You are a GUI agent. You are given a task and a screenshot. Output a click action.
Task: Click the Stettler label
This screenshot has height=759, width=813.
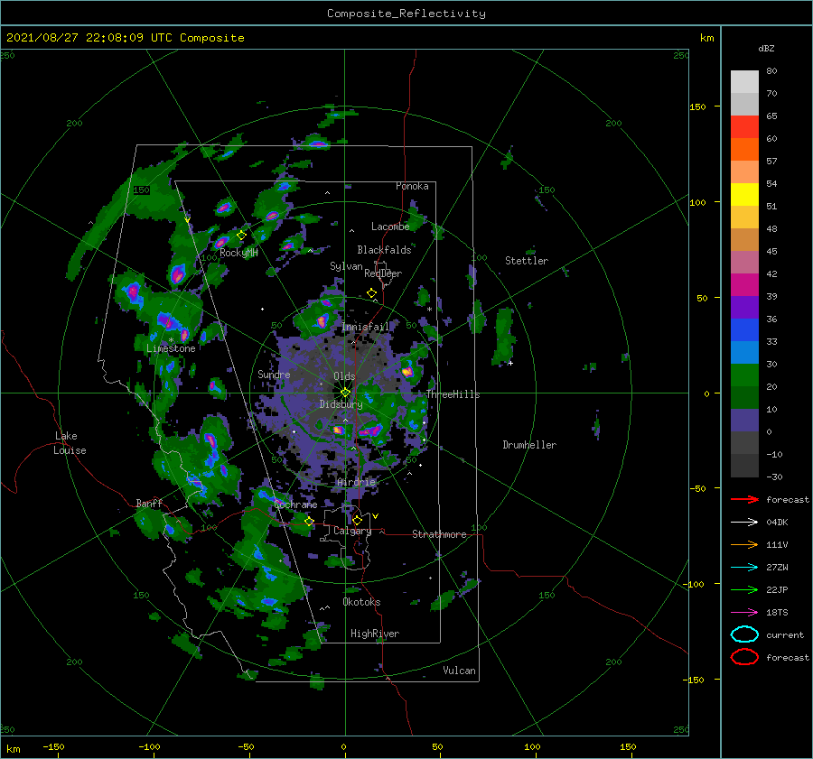527,261
